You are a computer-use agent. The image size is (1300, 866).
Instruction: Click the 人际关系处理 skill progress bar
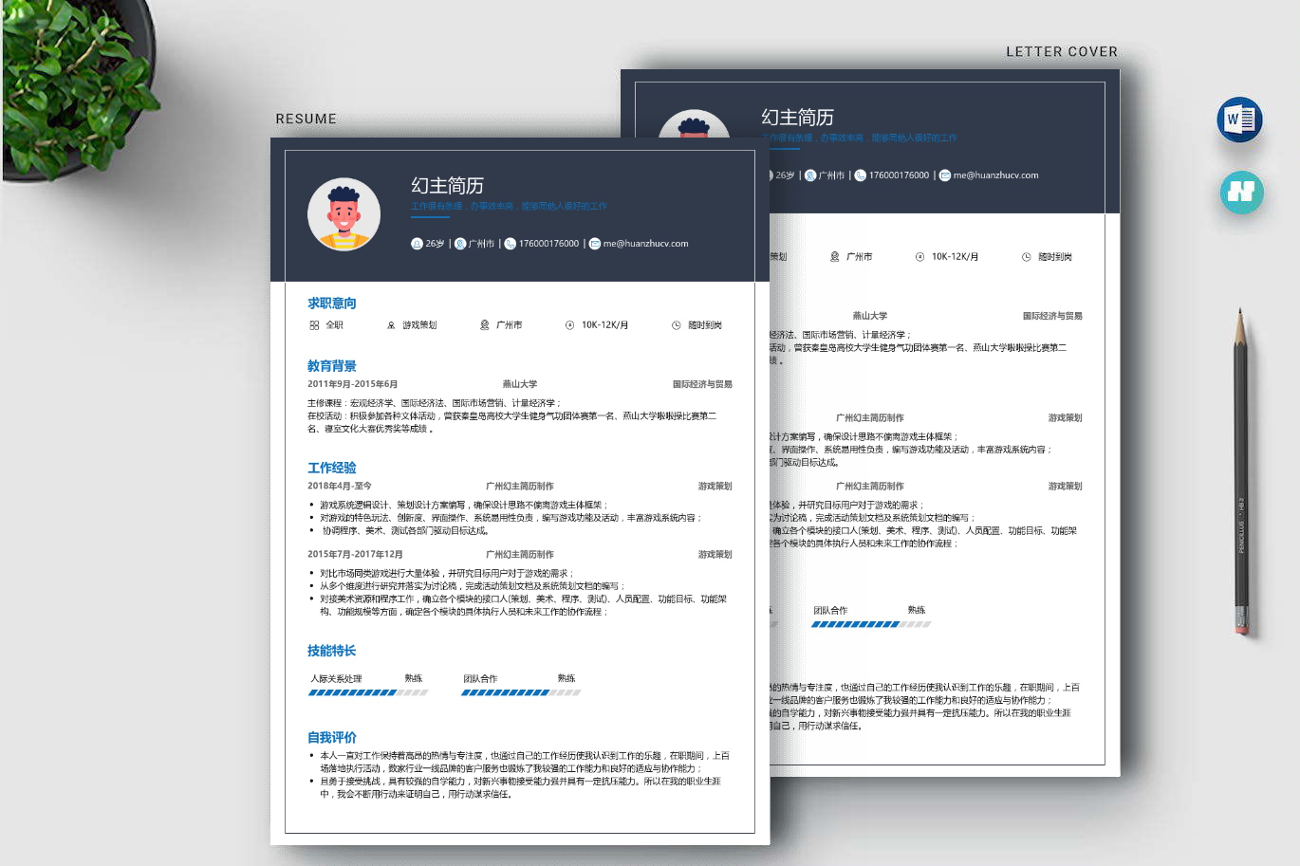(x=368, y=692)
